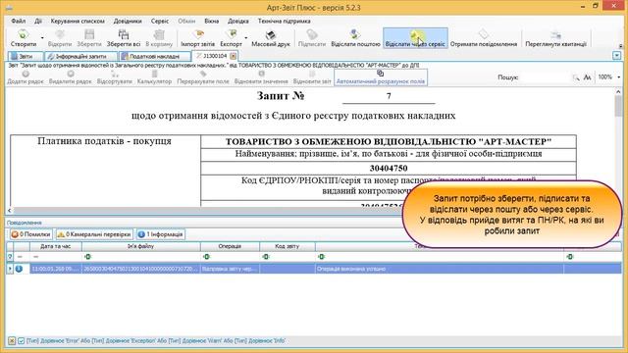Toggle Автоматичний розрахунок полів
Image resolution: width=628 pixels, height=353 pixels.
pos(381,77)
